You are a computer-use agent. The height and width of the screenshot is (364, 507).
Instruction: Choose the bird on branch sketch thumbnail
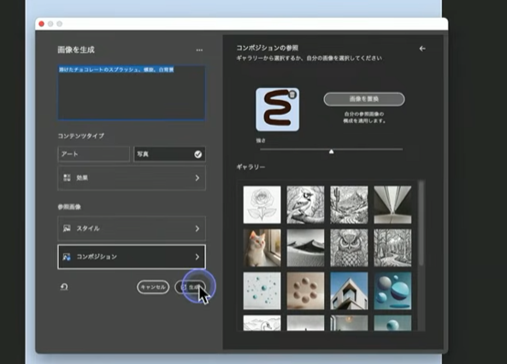(305, 204)
